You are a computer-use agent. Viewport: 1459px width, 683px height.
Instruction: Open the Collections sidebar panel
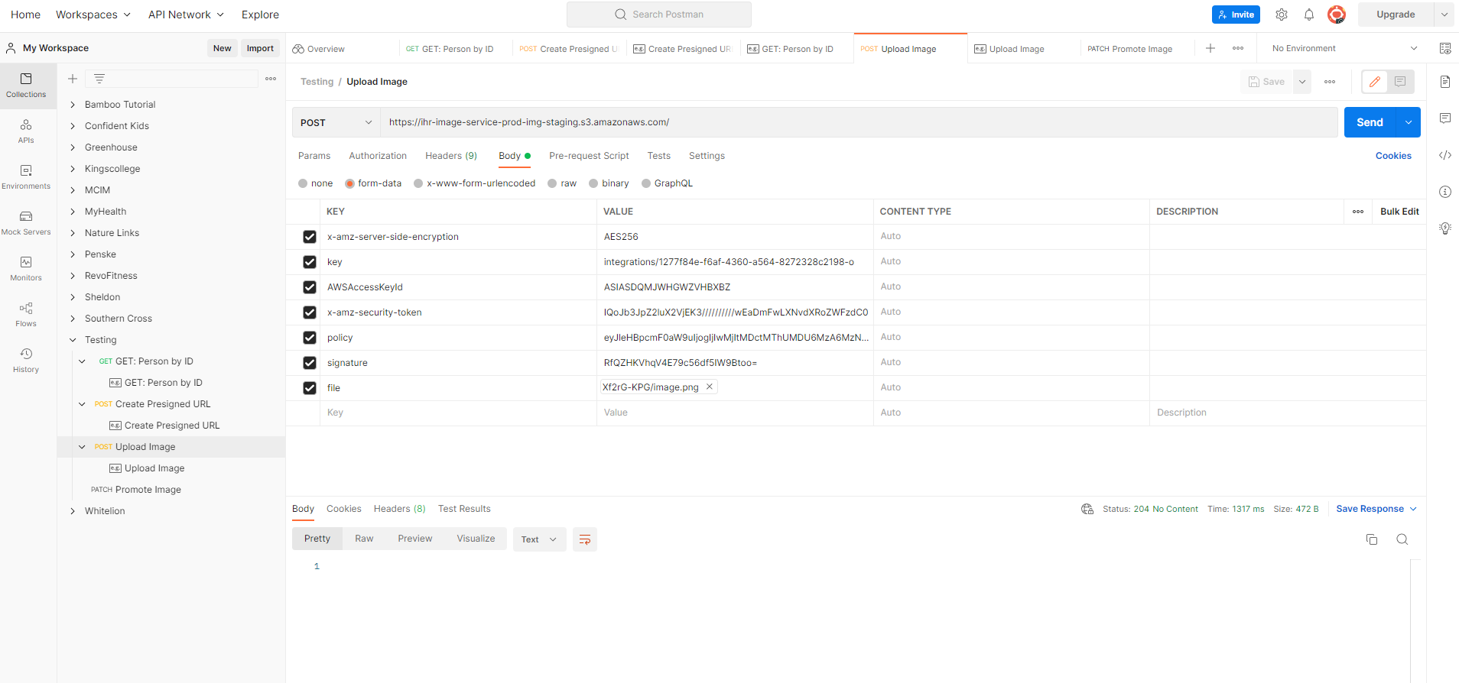26,86
